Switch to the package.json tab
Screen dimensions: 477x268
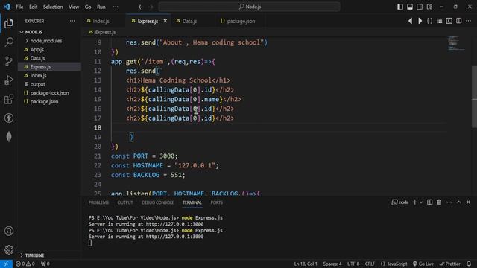coord(241,21)
